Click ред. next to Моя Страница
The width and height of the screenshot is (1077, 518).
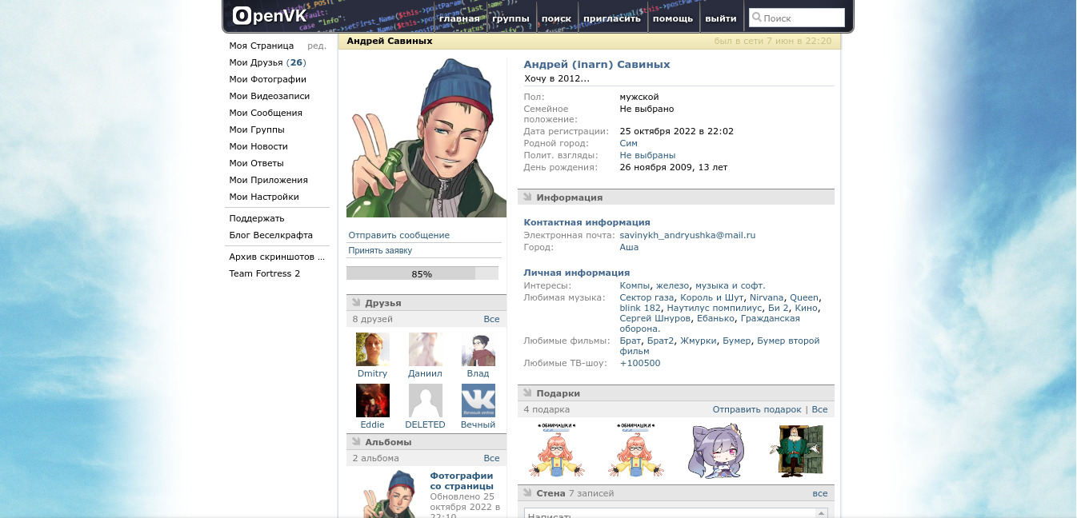317,46
